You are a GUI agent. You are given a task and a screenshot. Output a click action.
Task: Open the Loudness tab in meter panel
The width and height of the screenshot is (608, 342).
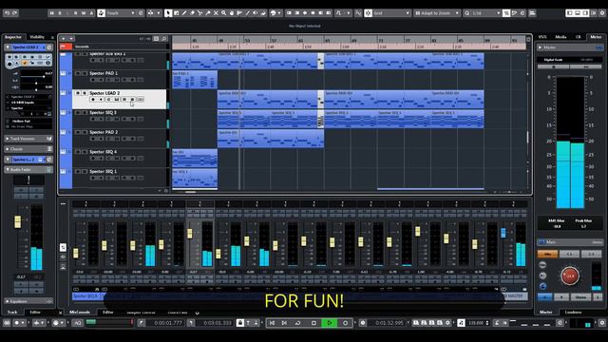(x=573, y=313)
